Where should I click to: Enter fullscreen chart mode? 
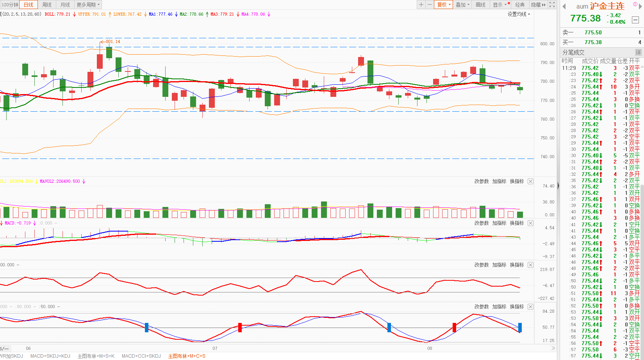(552, 5)
